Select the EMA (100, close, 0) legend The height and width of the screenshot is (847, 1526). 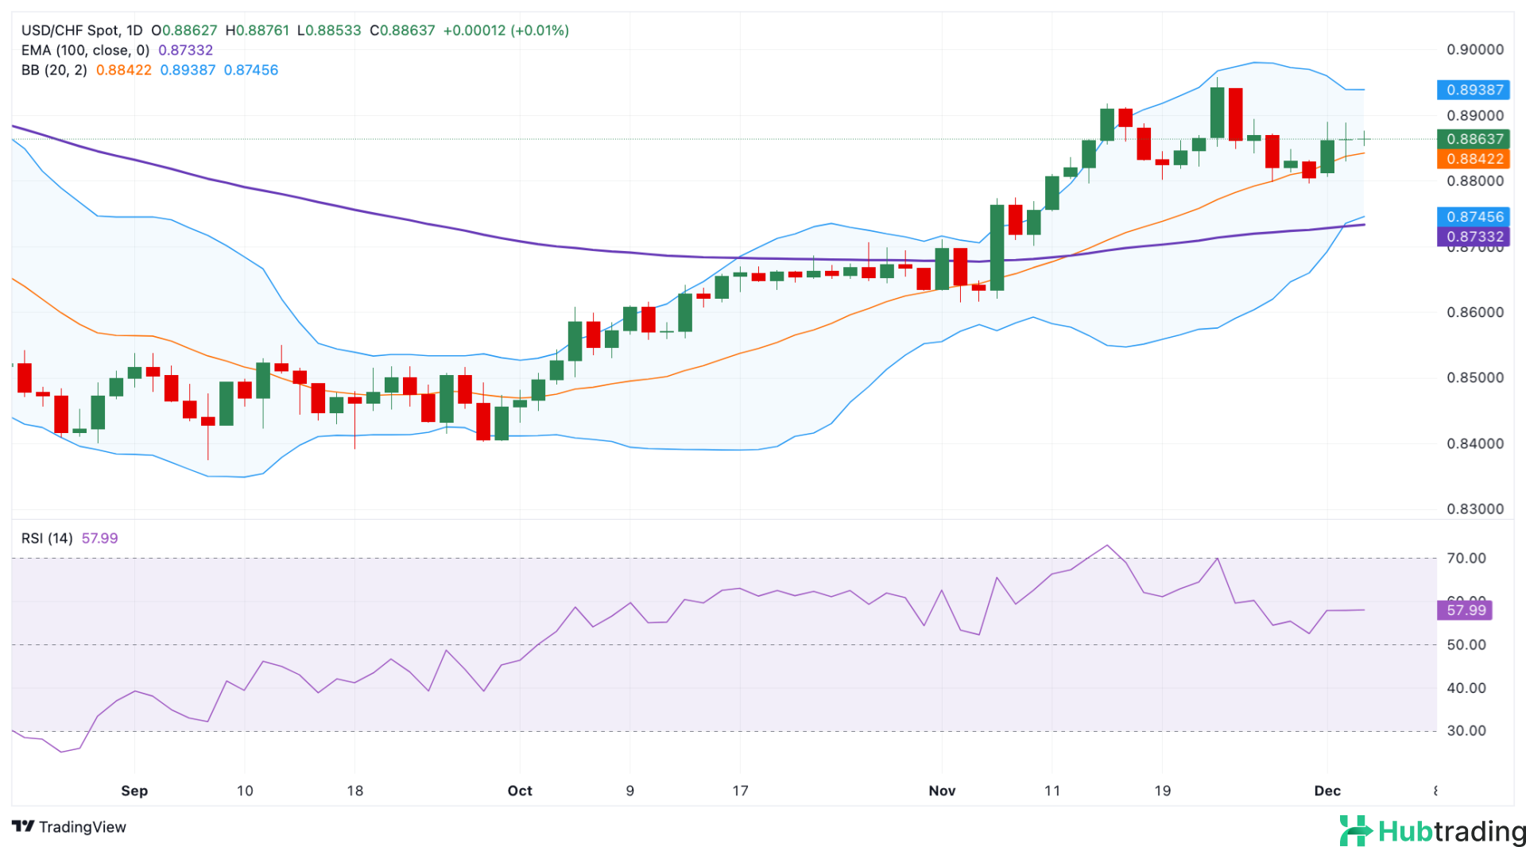pyautogui.click(x=85, y=50)
